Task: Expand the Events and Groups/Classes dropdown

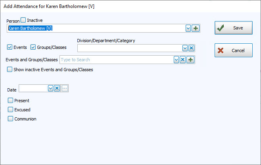Action: point(176,60)
